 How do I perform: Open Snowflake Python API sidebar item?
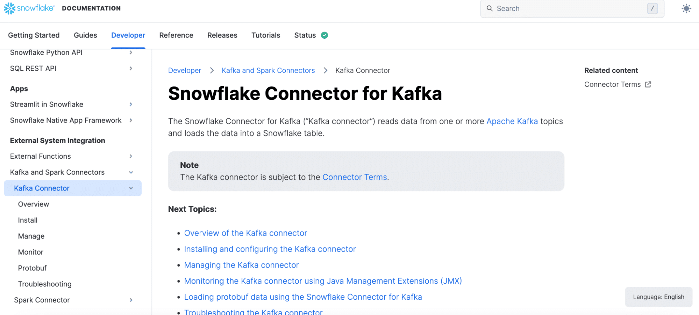46,52
